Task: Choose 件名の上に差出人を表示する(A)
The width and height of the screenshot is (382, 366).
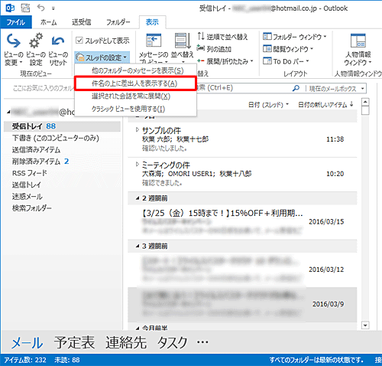Action: 135,83
